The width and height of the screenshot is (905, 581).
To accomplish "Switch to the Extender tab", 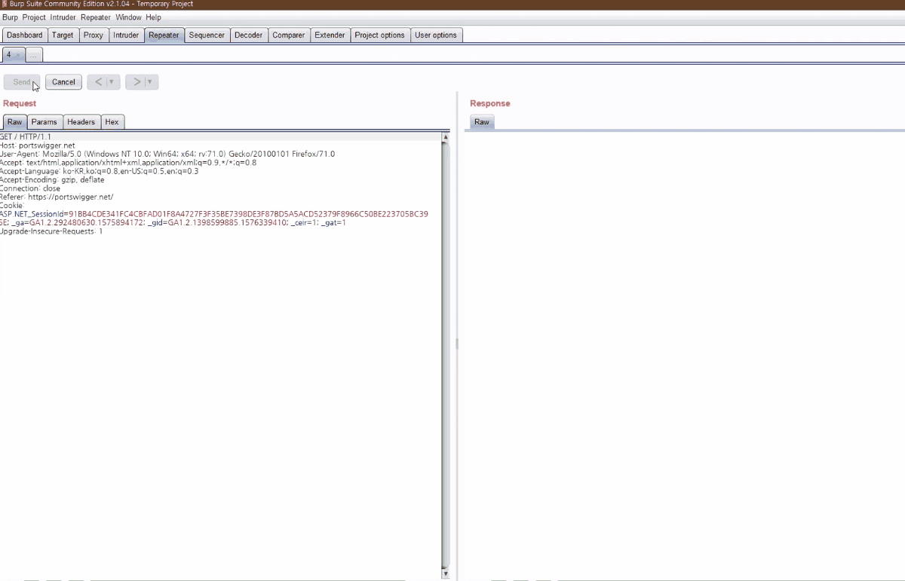I will pos(330,35).
